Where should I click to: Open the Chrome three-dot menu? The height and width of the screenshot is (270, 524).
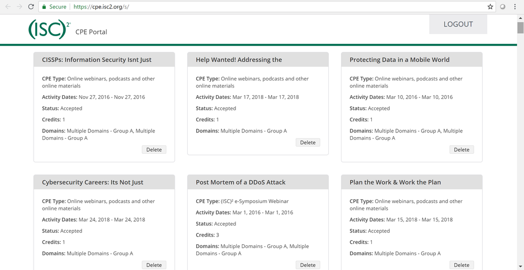click(x=515, y=7)
